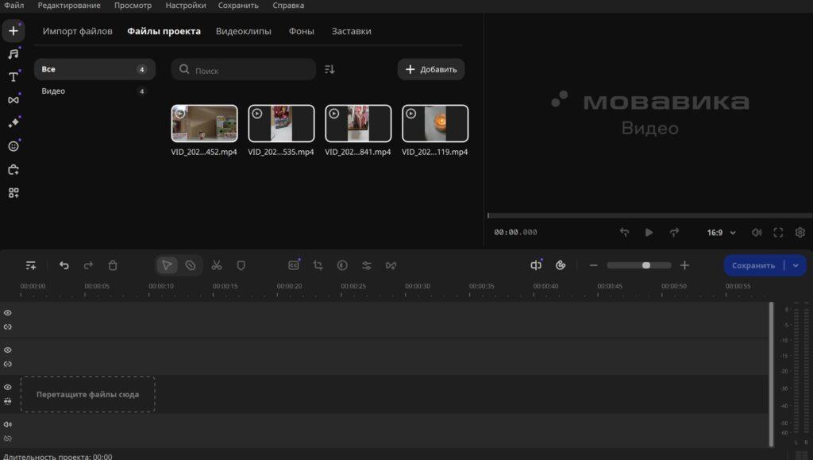Open the Справка menu
This screenshot has height=460, width=813.
pyautogui.click(x=288, y=6)
